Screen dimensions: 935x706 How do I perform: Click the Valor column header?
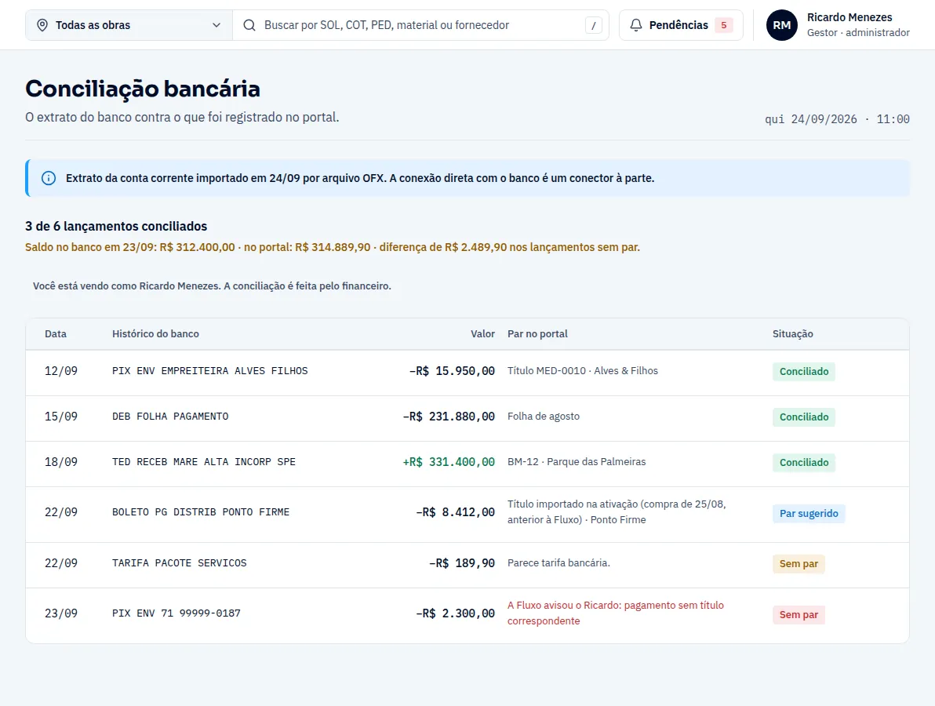482,334
